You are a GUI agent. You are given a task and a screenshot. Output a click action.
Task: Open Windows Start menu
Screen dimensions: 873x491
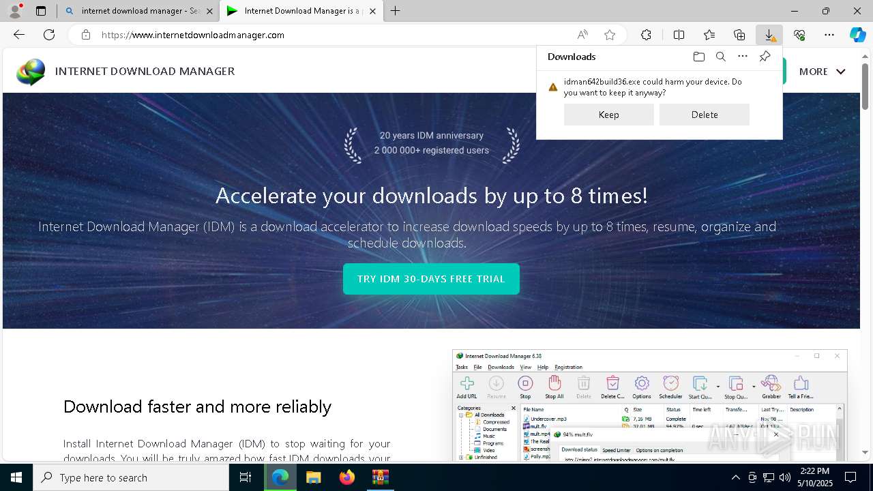pos(16,477)
